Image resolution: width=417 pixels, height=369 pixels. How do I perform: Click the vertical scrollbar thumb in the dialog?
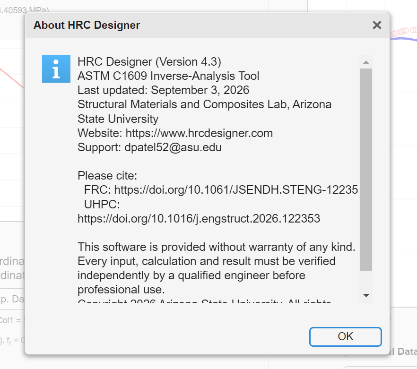click(366, 169)
